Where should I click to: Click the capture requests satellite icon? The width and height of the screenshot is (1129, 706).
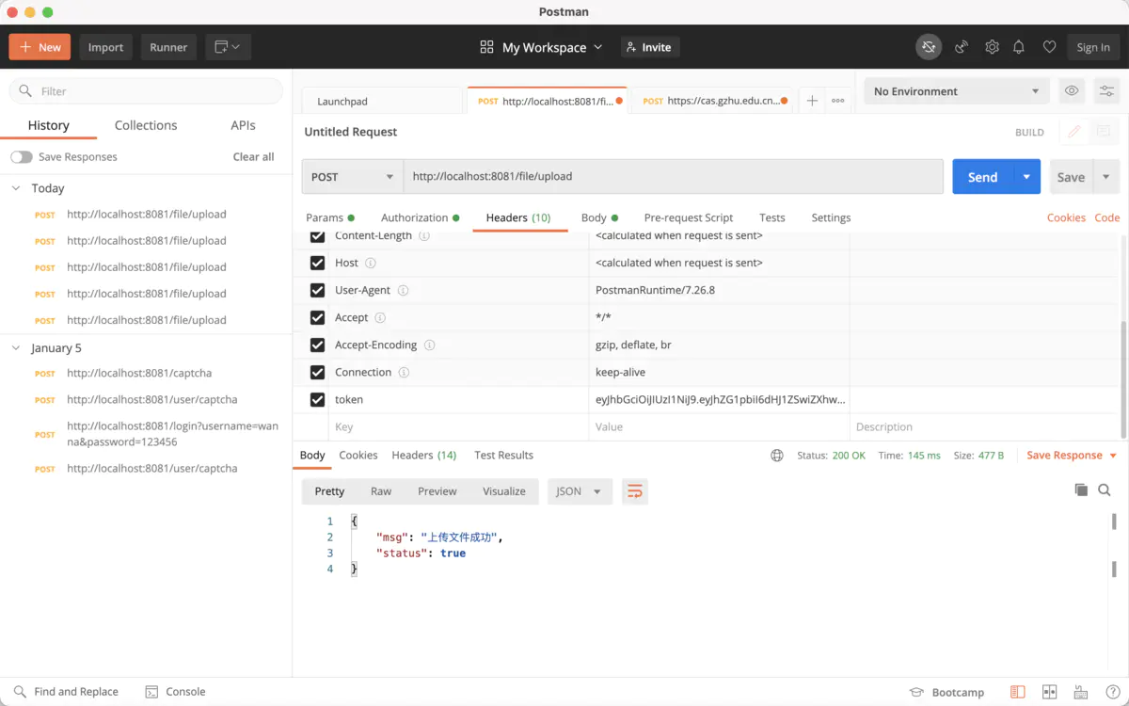point(962,47)
